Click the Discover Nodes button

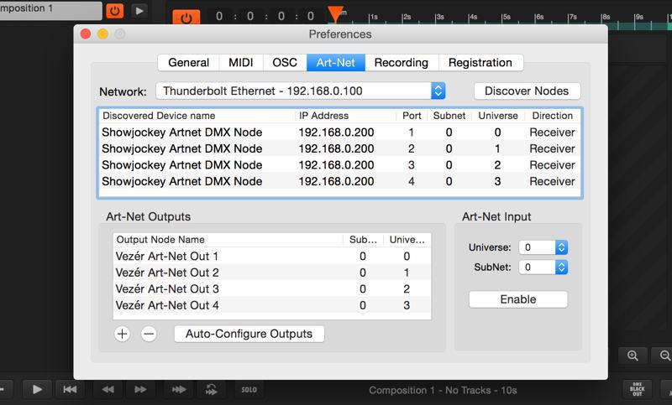[527, 91]
